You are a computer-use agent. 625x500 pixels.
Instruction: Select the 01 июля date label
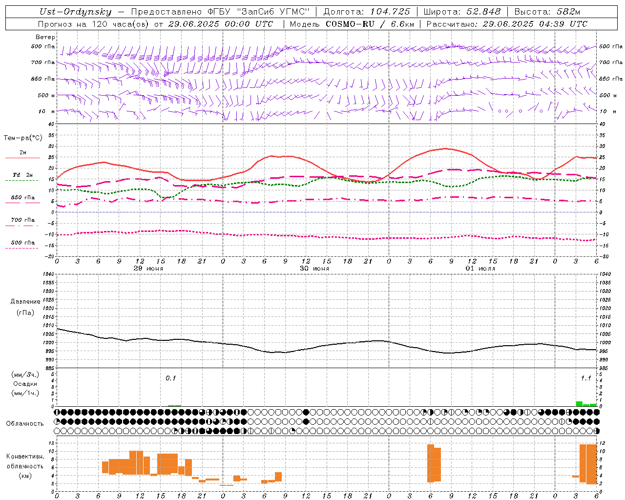pos(480,269)
